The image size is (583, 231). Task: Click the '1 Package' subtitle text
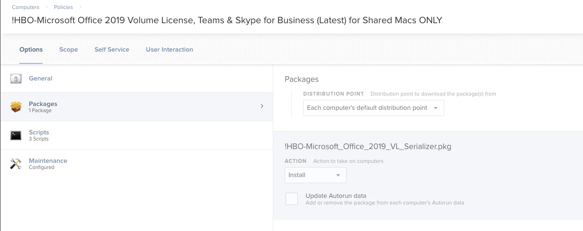pyautogui.click(x=40, y=111)
